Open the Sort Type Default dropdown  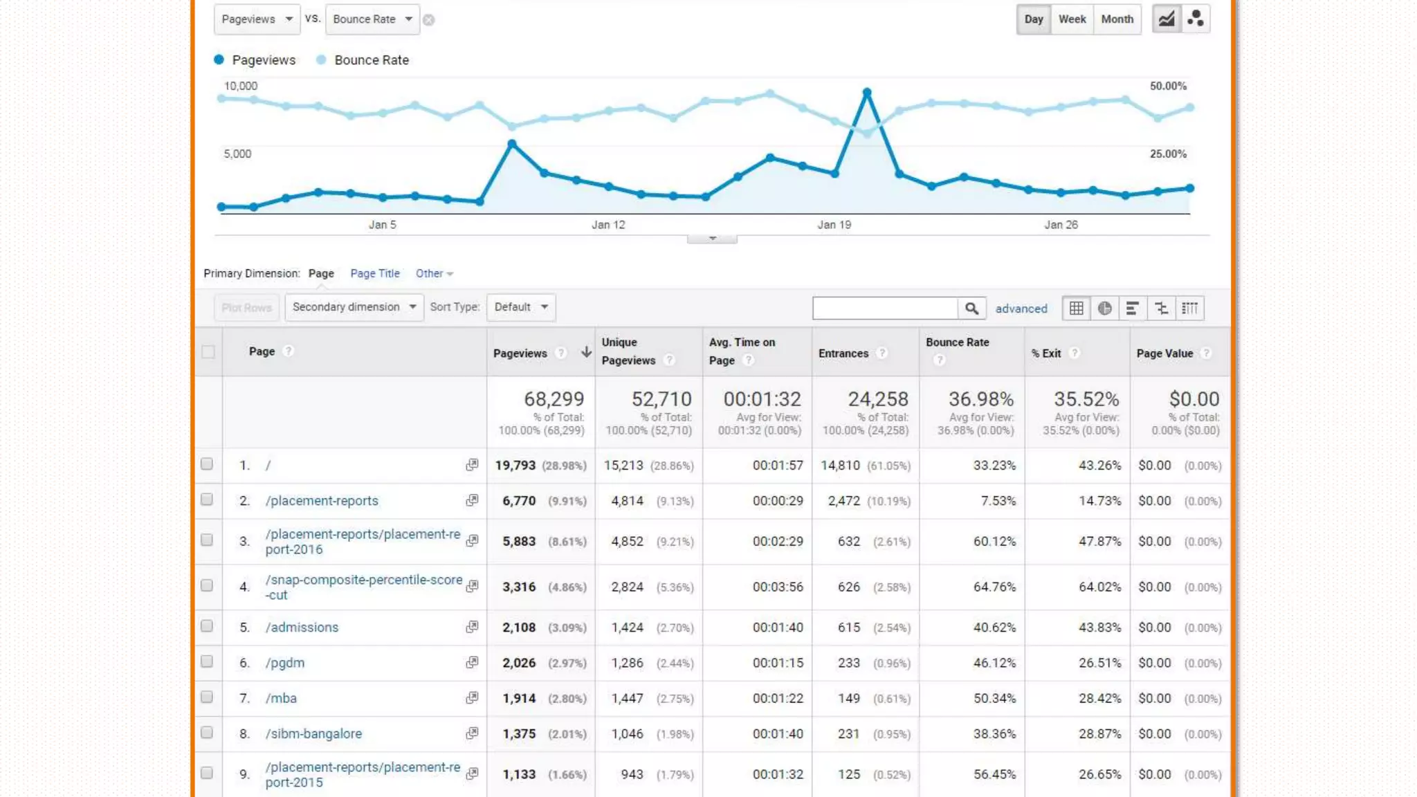[x=520, y=307]
